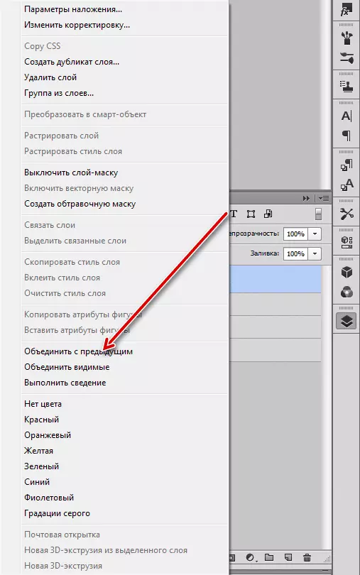Click the delete layer trash icon
This screenshot has width=360, height=575.
tap(307, 558)
